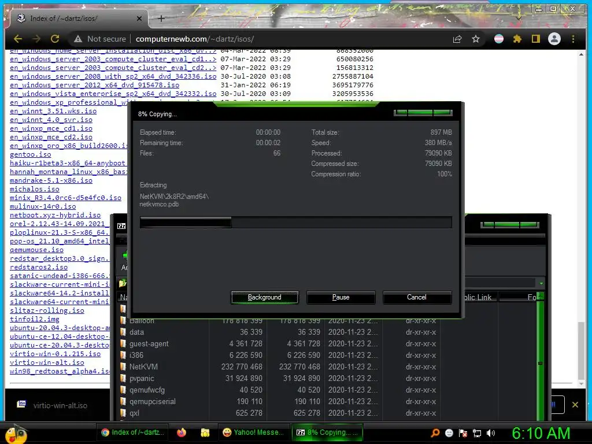Select guest-agent folder name

[149, 343]
